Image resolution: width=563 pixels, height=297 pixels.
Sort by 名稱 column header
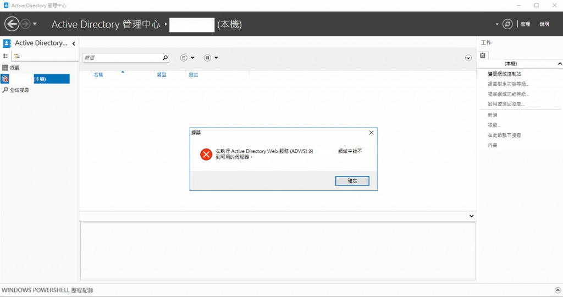pyautogui.click(x=98, y=75)
